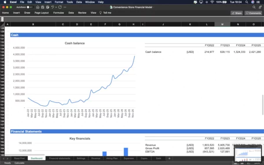Click the Spotlight search icon in menu bar
Screen dimensions: 264x165
click(247, 2)
